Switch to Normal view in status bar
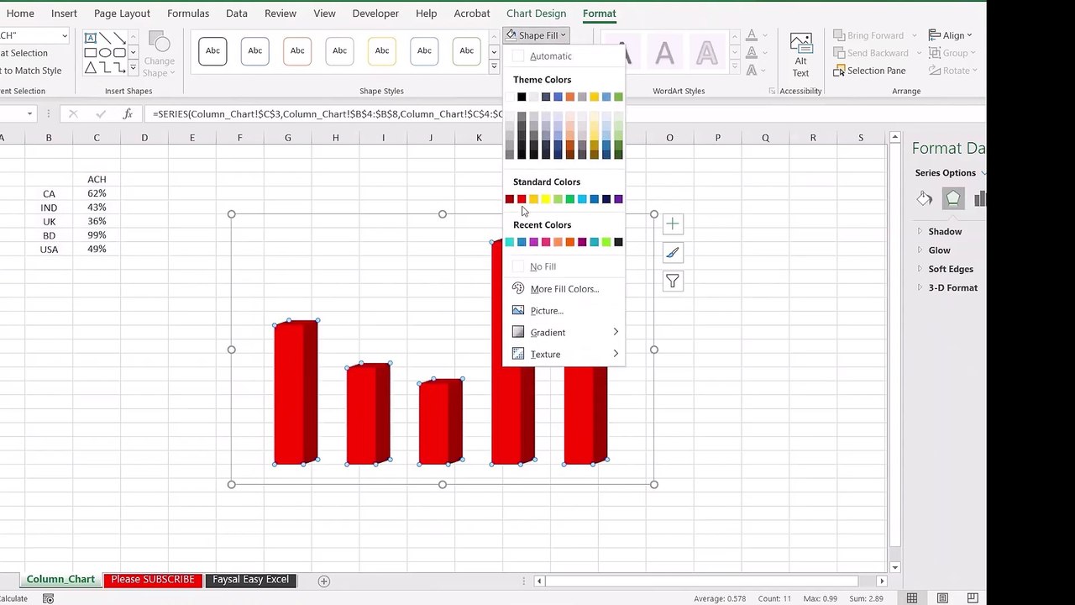This screenshot has width=1075, height=605. 912,598
